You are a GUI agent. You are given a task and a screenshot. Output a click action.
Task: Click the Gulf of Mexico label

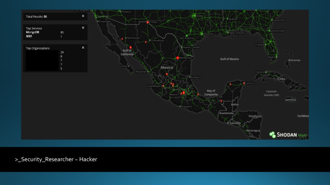point(229,59)
